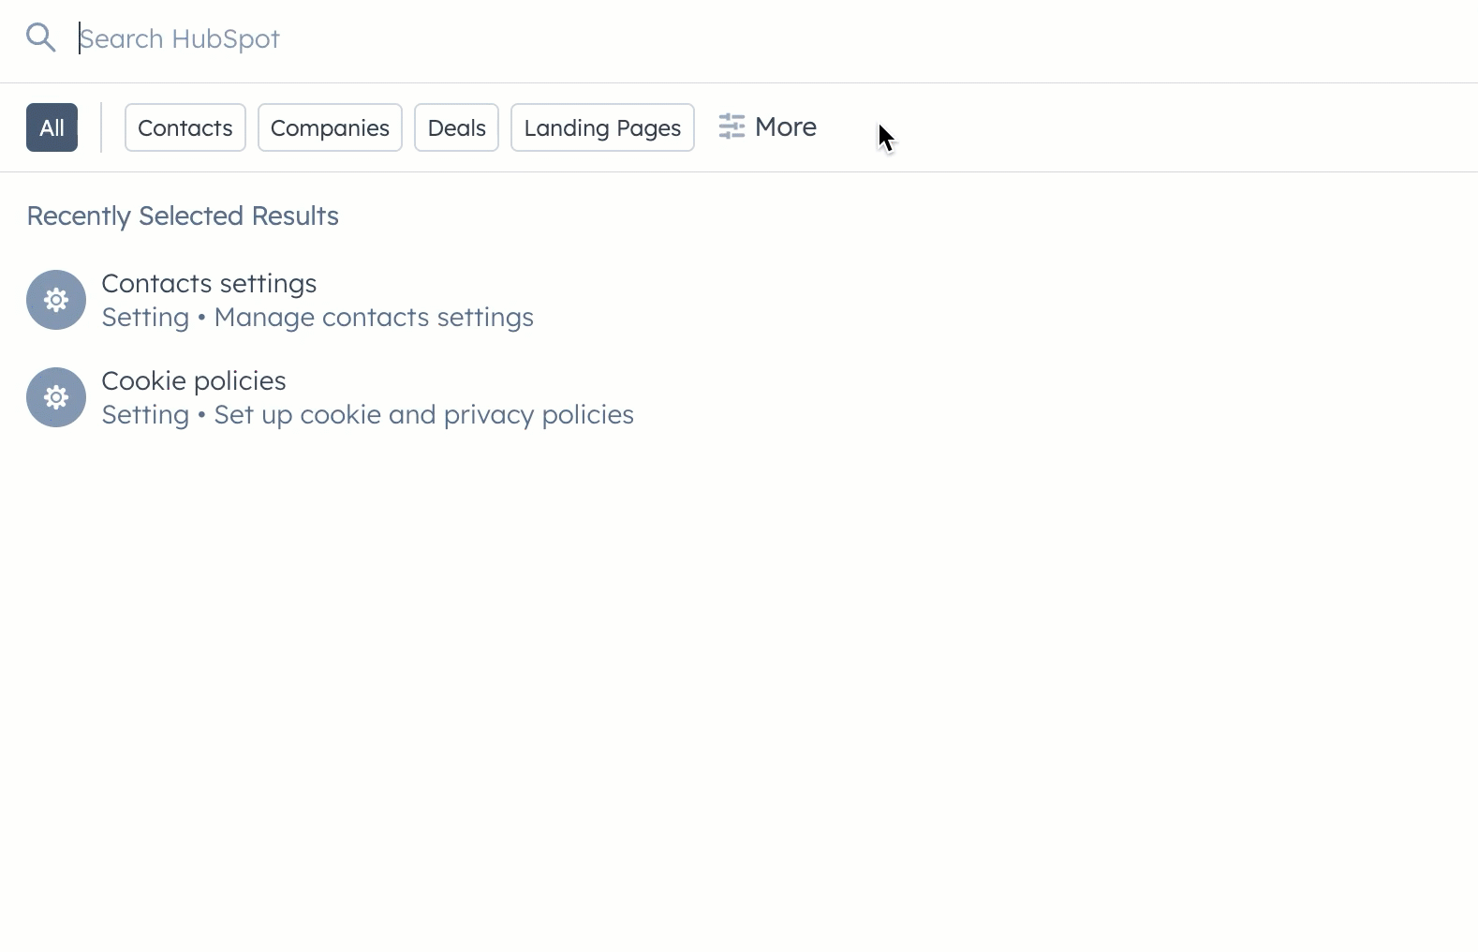Filter results by Deals

click(x=456, y=127)
